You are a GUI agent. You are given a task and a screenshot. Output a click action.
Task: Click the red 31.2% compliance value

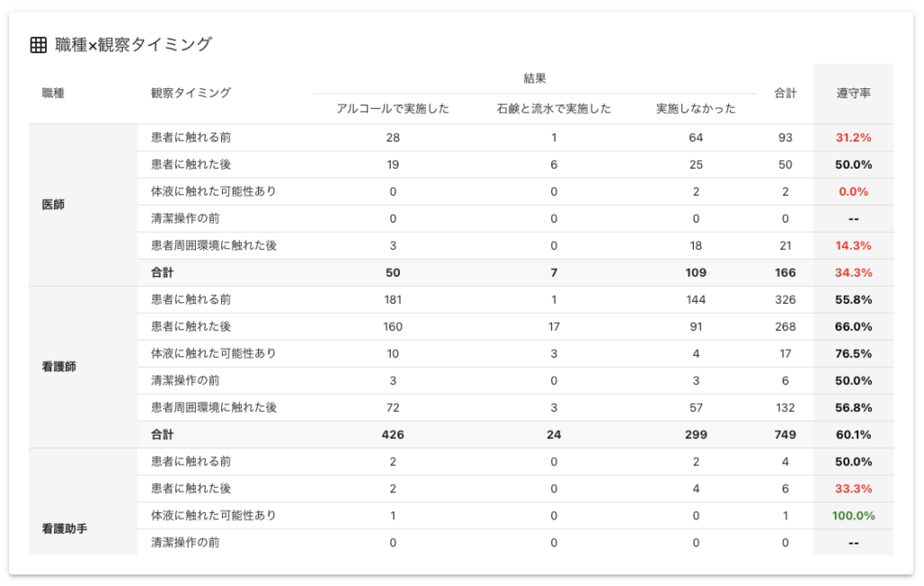853,138
